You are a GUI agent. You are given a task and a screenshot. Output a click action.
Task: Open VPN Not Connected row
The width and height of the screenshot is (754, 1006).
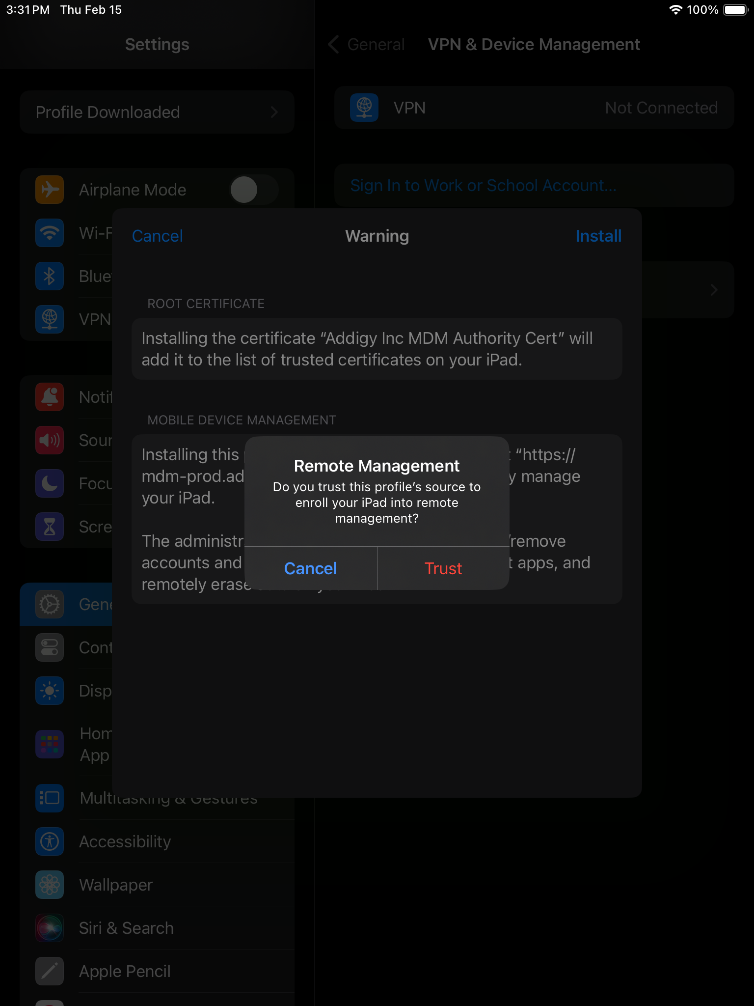[x=534, y=108]
